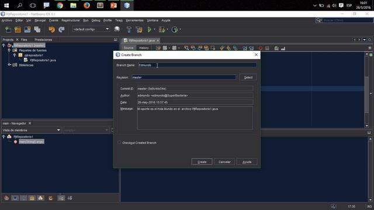
Task: Enable the Checkout Created Branch checkbox
Action: point(119,142)
